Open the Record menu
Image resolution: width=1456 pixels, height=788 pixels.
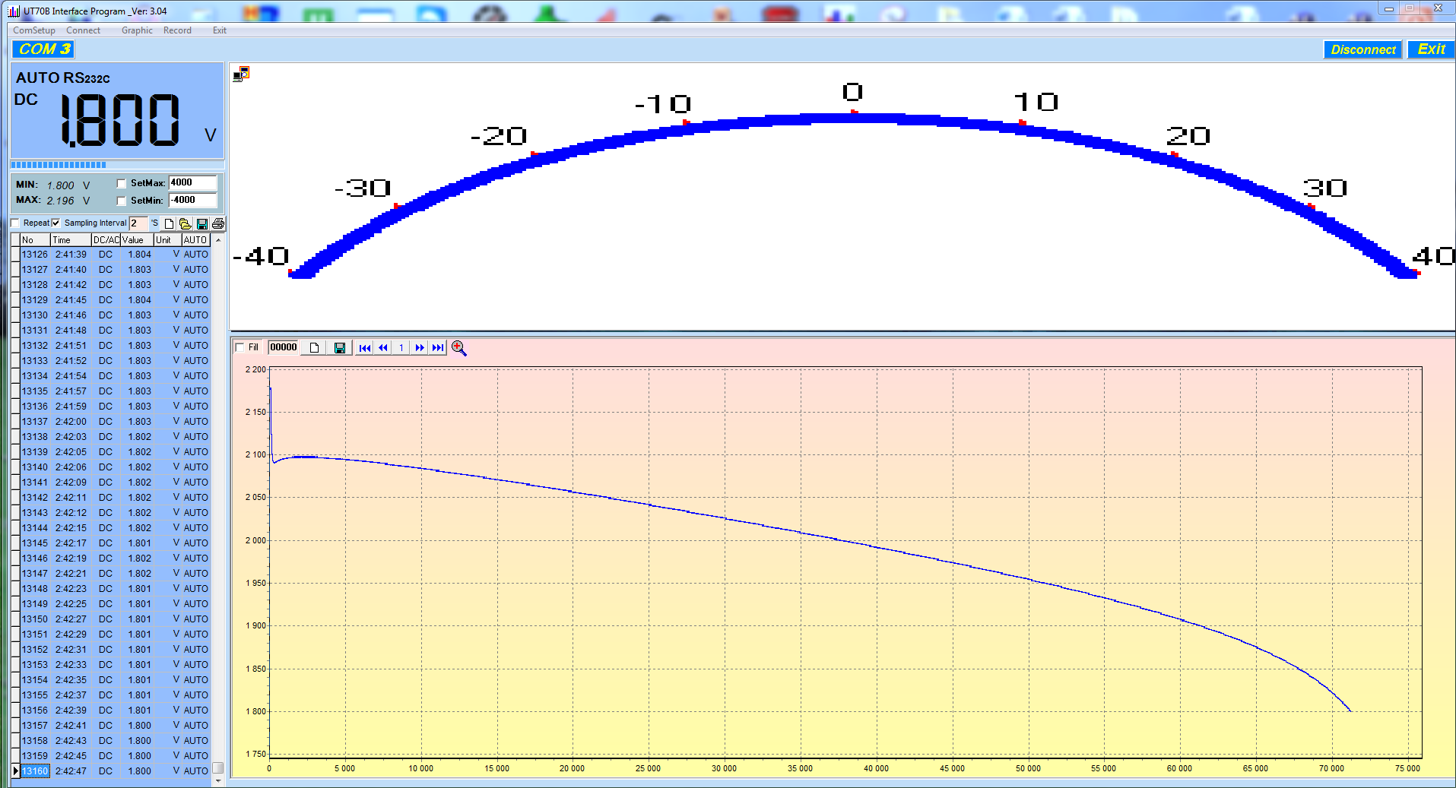[x=177, y=30]
